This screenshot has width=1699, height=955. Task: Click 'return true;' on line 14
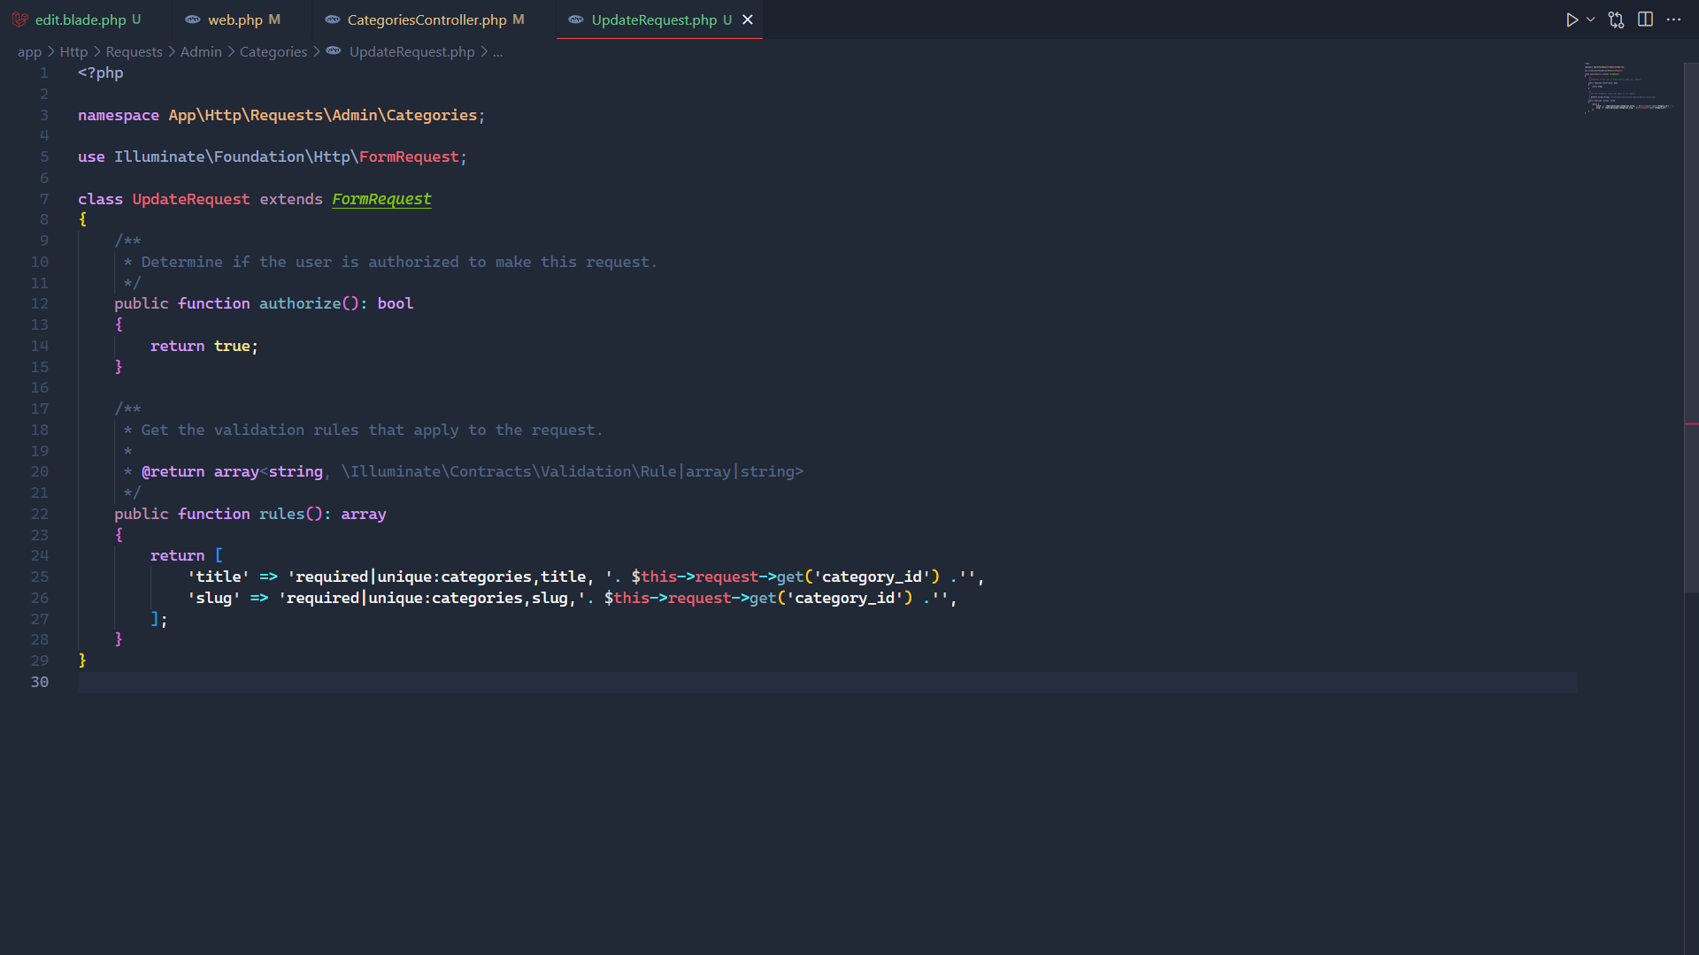point(204,346)
